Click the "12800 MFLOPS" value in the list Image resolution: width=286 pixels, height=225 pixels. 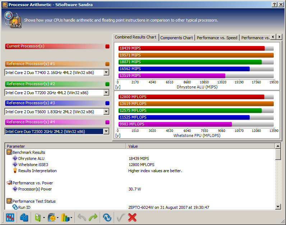(x=141, y=165)
